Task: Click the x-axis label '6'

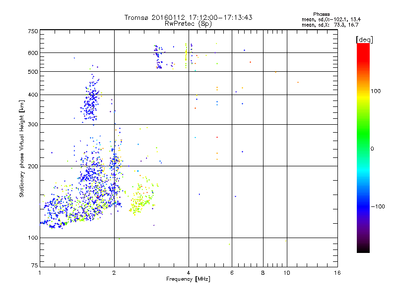Action: pyautogui.click(x=232, y=273)
